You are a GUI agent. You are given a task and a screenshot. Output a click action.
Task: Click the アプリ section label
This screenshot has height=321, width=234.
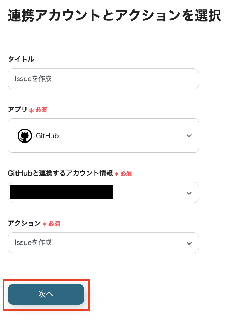tap(17, 110)
